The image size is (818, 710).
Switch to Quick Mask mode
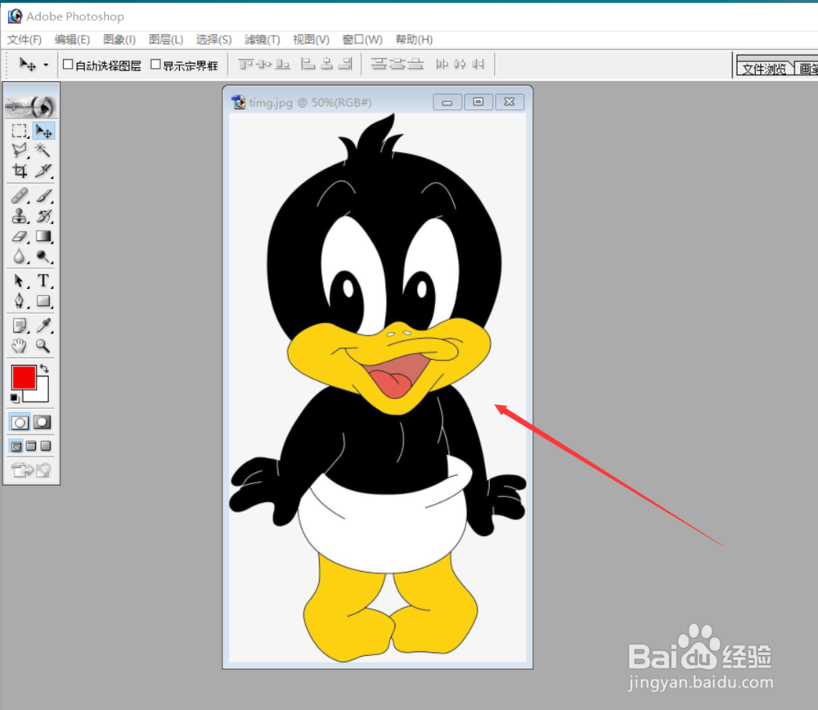pyautogui.click(x=43, y=422)
